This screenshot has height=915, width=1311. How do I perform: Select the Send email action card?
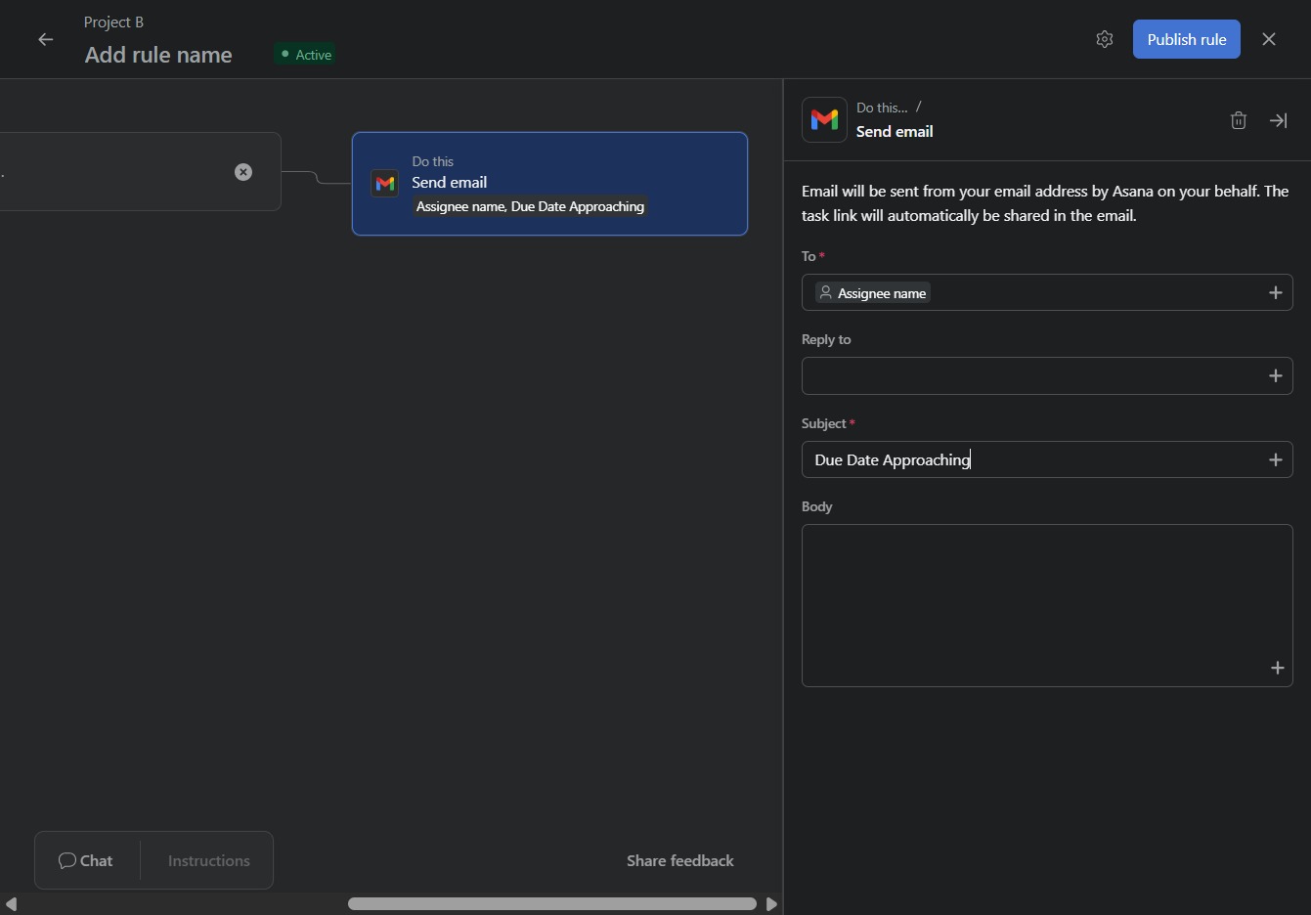pyautogui.click(x=549, y=184)
